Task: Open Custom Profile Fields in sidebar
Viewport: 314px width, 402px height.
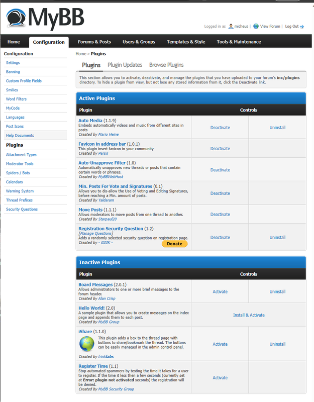Action: pos(24,81)
